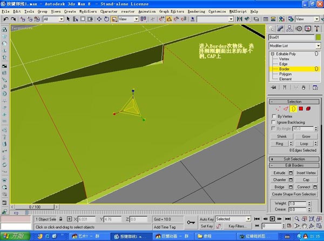Click the Box01 object color swatch
Screen dimensions: 324x241
click(x=318, y=37)
